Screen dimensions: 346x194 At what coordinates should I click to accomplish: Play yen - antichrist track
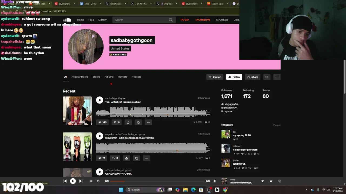point(99,100)
